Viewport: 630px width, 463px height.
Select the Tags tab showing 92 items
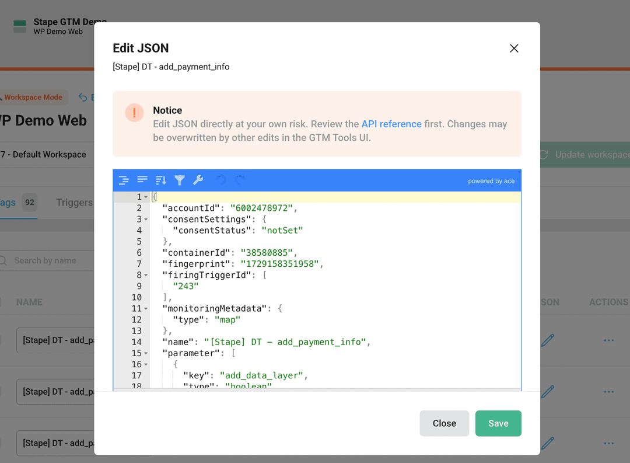[x=17, y=202]
